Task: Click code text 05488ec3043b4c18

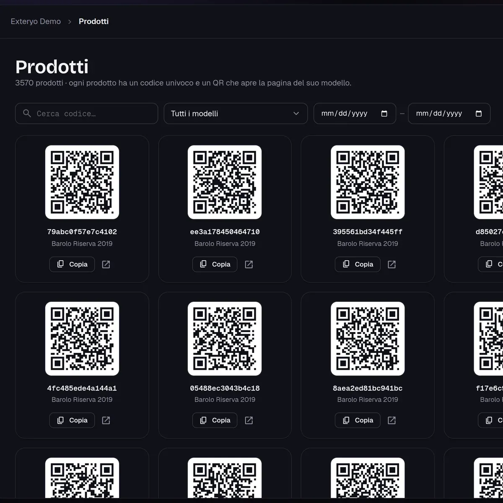Action: 225,388
